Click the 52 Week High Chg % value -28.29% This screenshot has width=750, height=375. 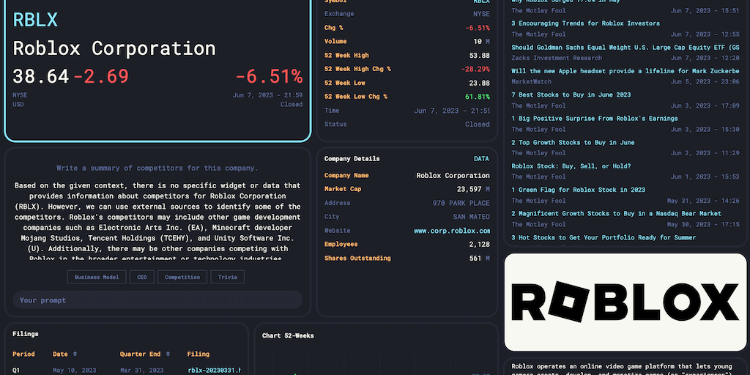(x=475, y=70)
